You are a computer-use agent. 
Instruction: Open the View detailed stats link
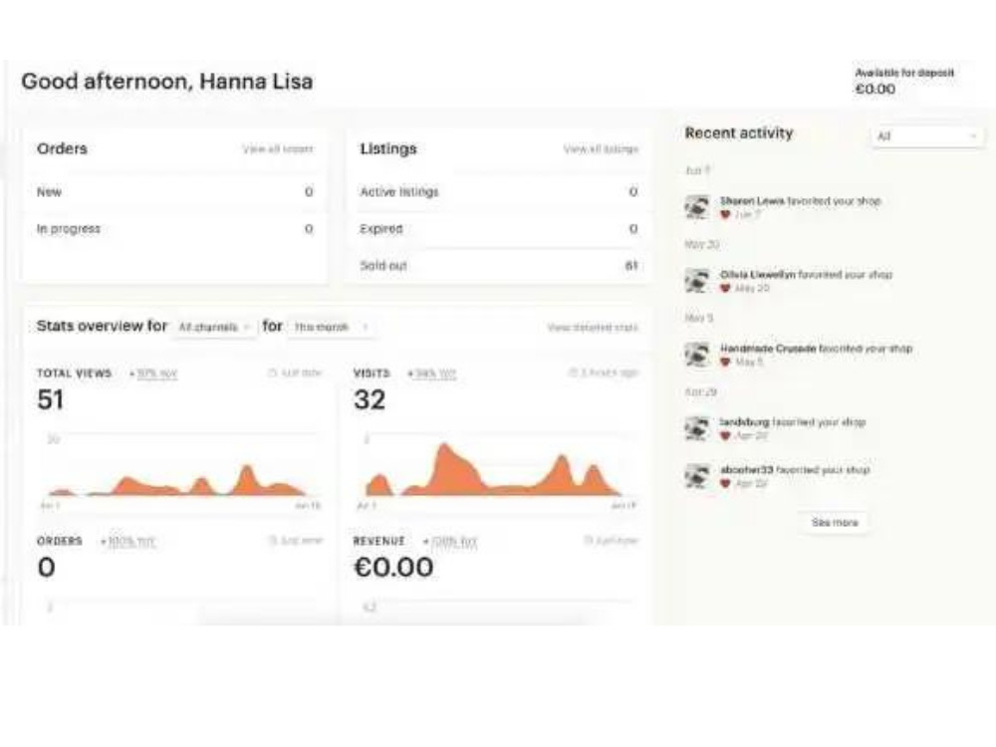593,327
